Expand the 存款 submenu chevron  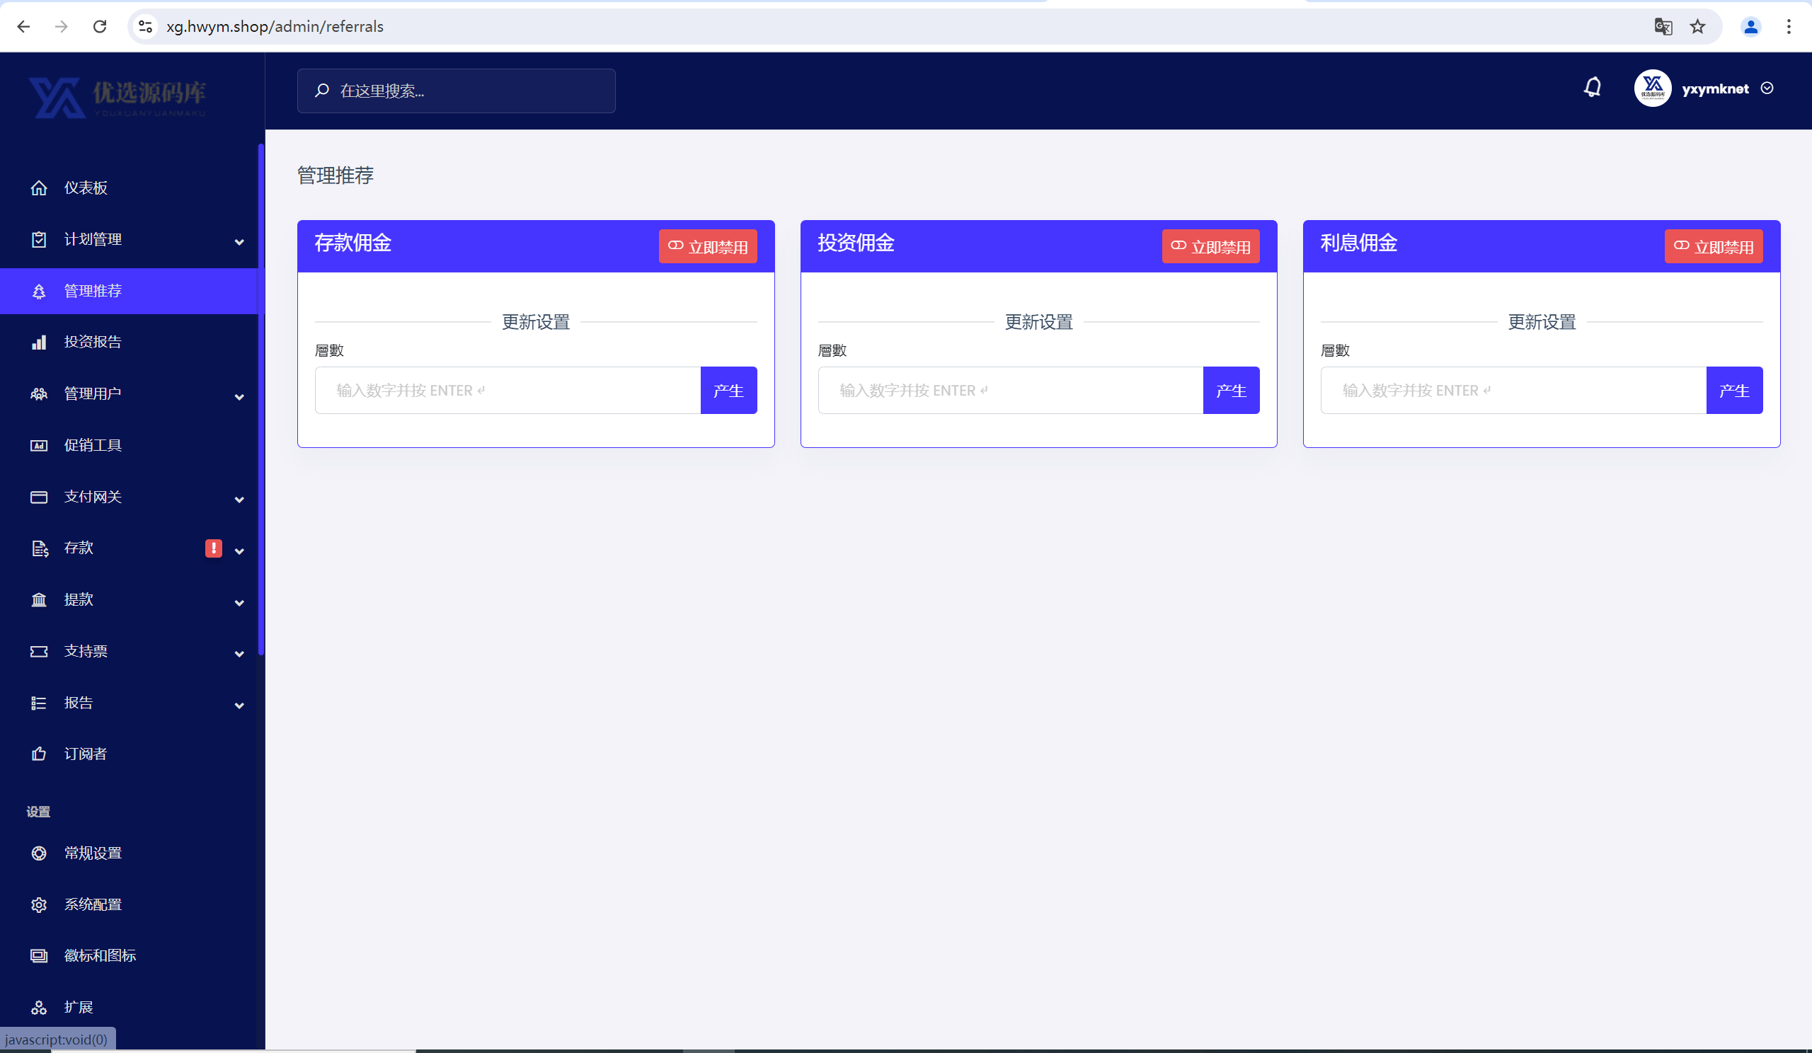tap(239, 551)
